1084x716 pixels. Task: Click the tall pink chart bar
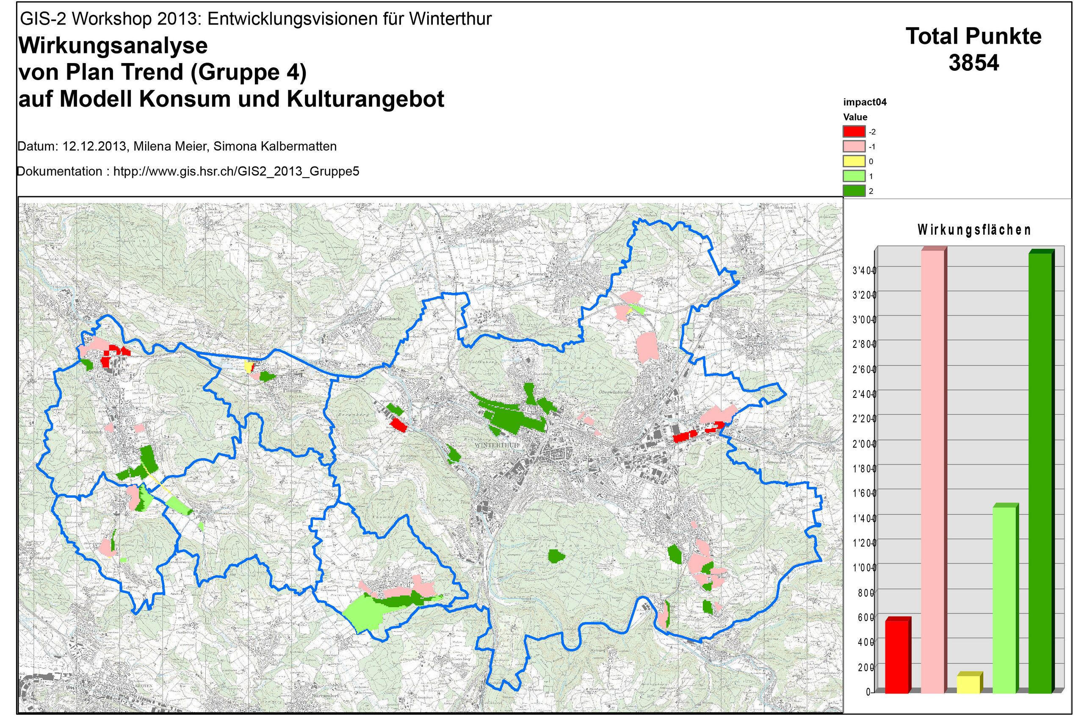coord(932,470)
